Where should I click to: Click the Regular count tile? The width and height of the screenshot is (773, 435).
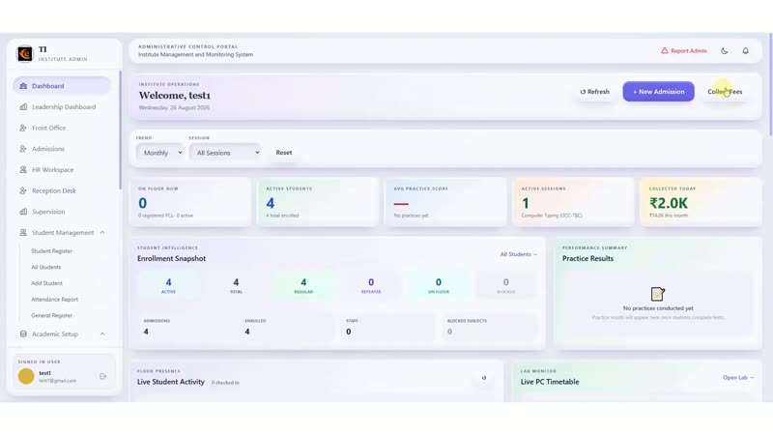(x=303, y=285)
